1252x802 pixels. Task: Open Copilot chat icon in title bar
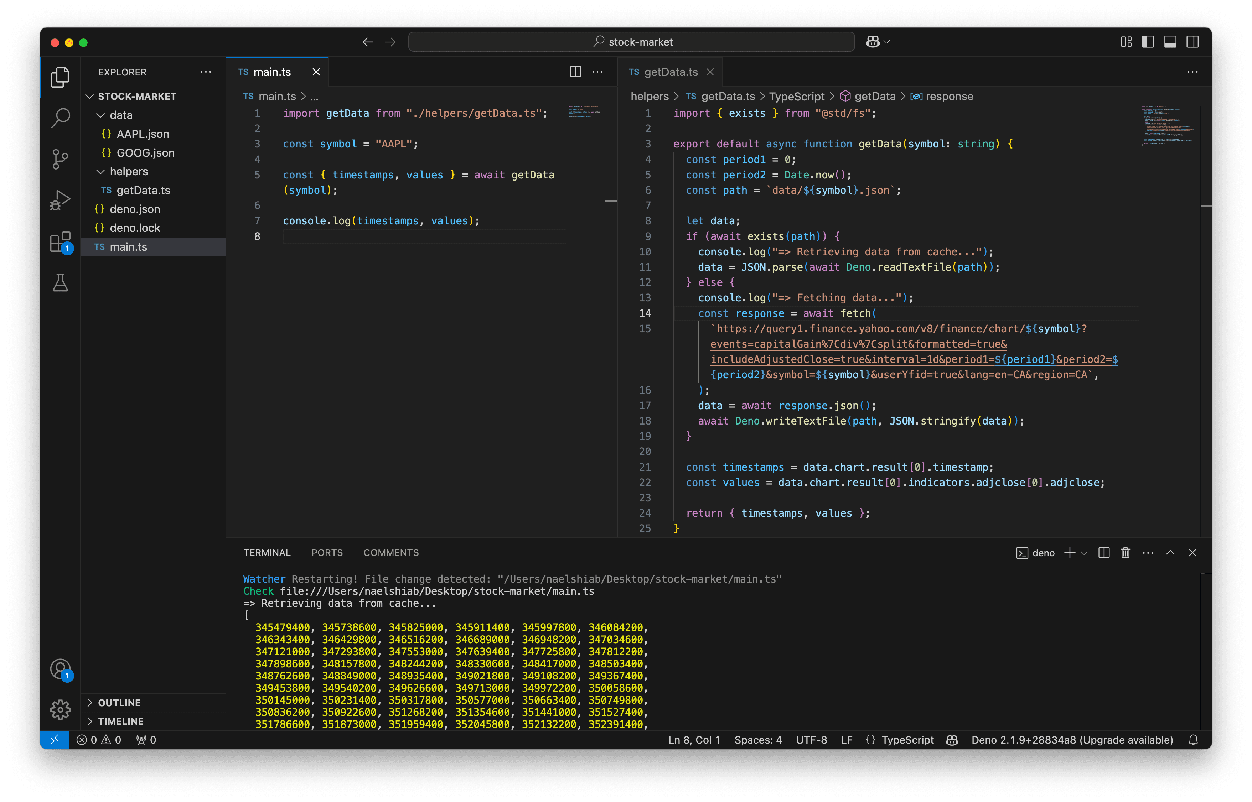(x=873, y=42)
